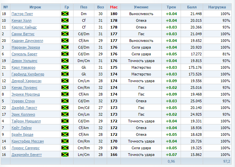Click average load 97,2 in footer
This screenshot has width=235, height=167.
227,161
